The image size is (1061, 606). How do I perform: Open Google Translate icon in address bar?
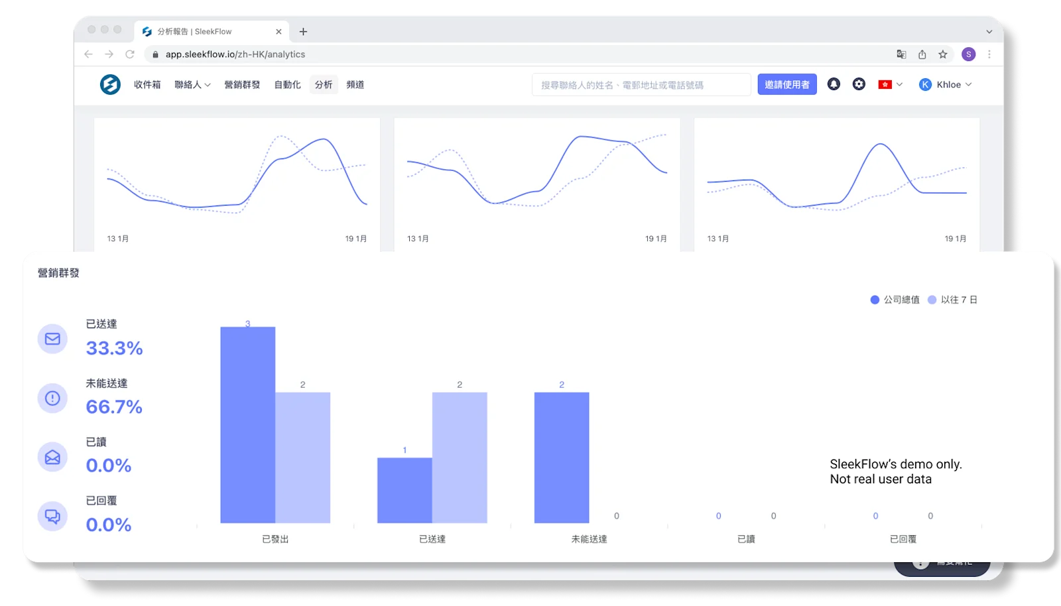click(901, 54)
